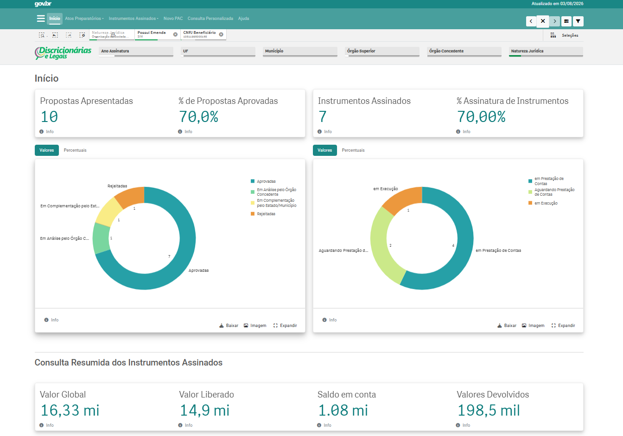Switch proposals chart to Percentuais view
Image resolution: width=623 pixels, height=436 pixels.
click(x=75, y=150)
